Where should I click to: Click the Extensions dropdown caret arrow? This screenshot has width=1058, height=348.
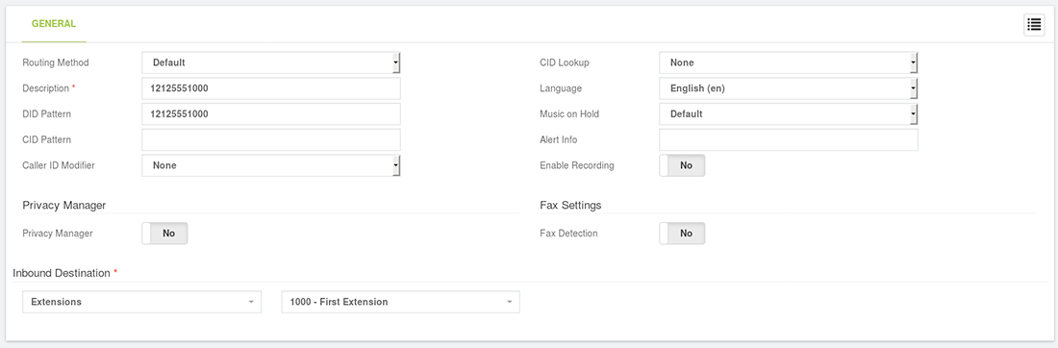tap(251, 302)
